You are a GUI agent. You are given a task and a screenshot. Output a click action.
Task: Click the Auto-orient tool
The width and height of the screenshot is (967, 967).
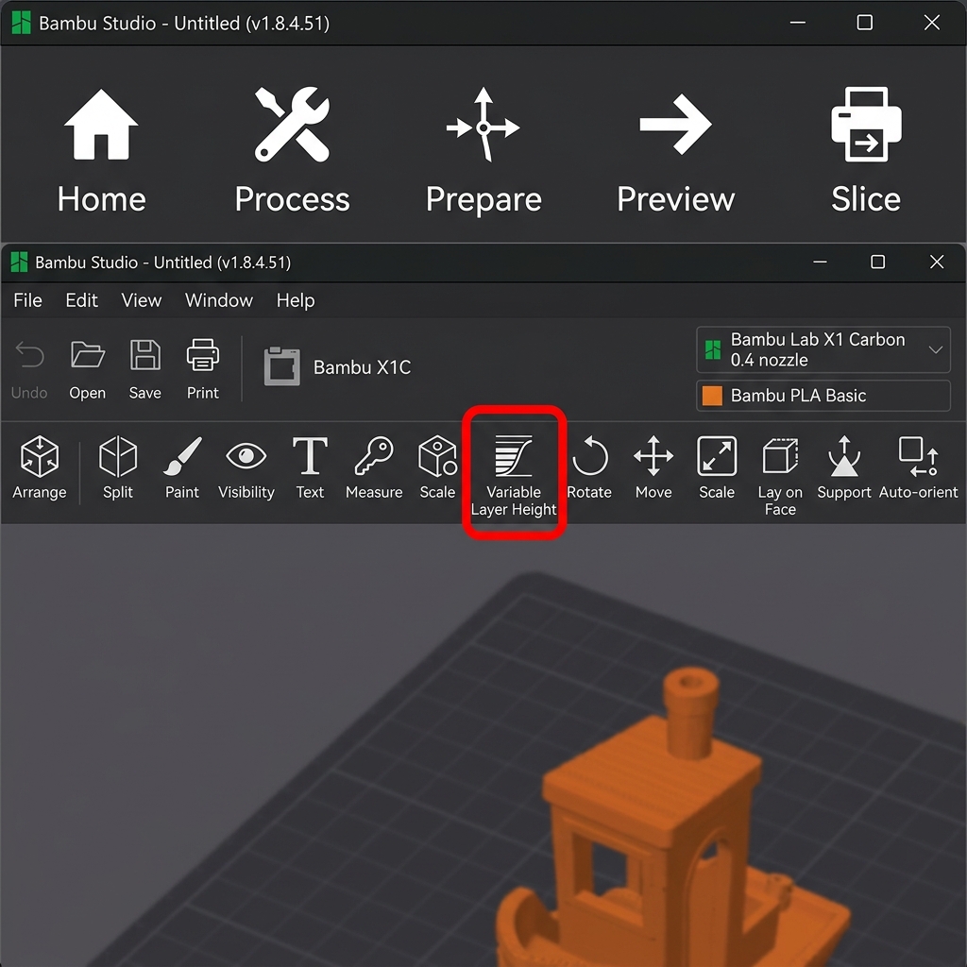point(918,467)
